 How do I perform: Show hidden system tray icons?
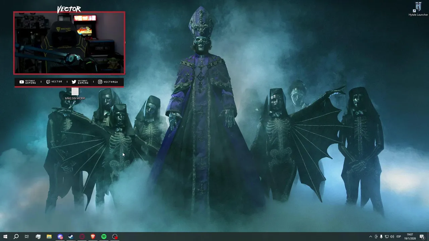tap(370, 237)
